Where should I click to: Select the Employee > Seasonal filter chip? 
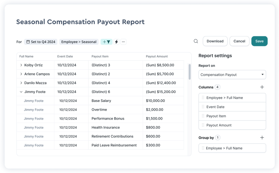pyautogui.click(x=79, y=42)
